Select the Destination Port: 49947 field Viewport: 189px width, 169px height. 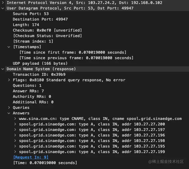pyautogui.click(x=40, y=19)
